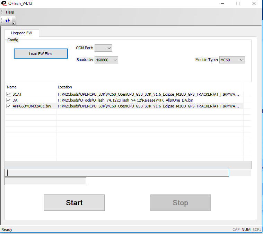Image resolution: width=263 pixels, height=234 pixels.
Task: Open the Help menu
Action: (10, 12)
